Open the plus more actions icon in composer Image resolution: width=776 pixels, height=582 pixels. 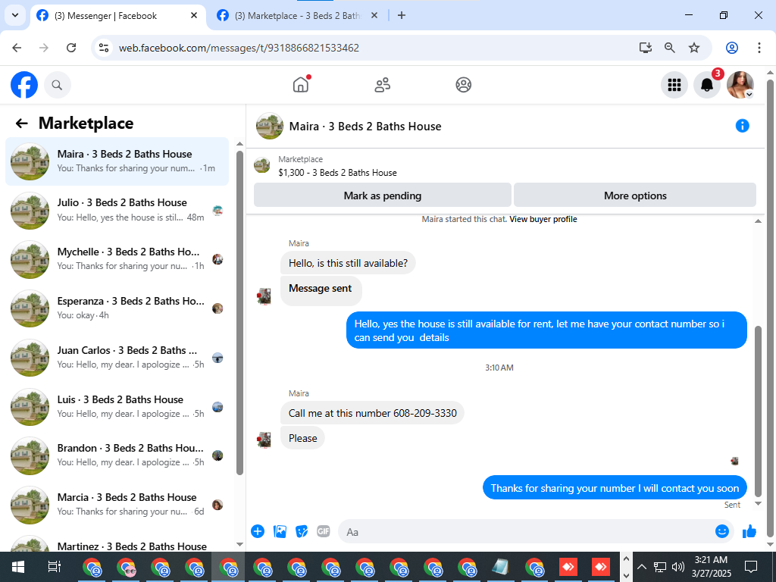tap(258, 531)
